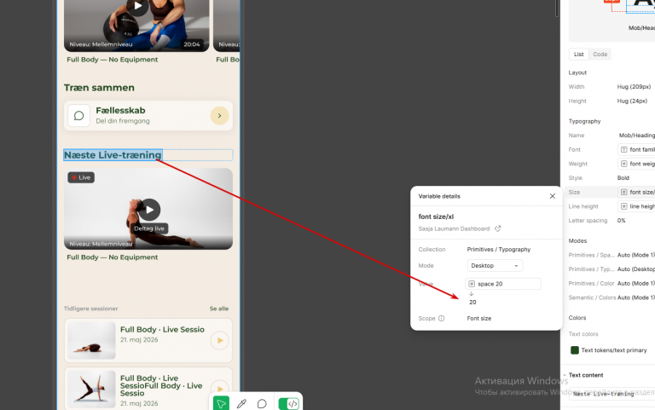Click the Del din fremgang subtitle
Viewport: 655px width, 410px height.
[x=123, y=121]
